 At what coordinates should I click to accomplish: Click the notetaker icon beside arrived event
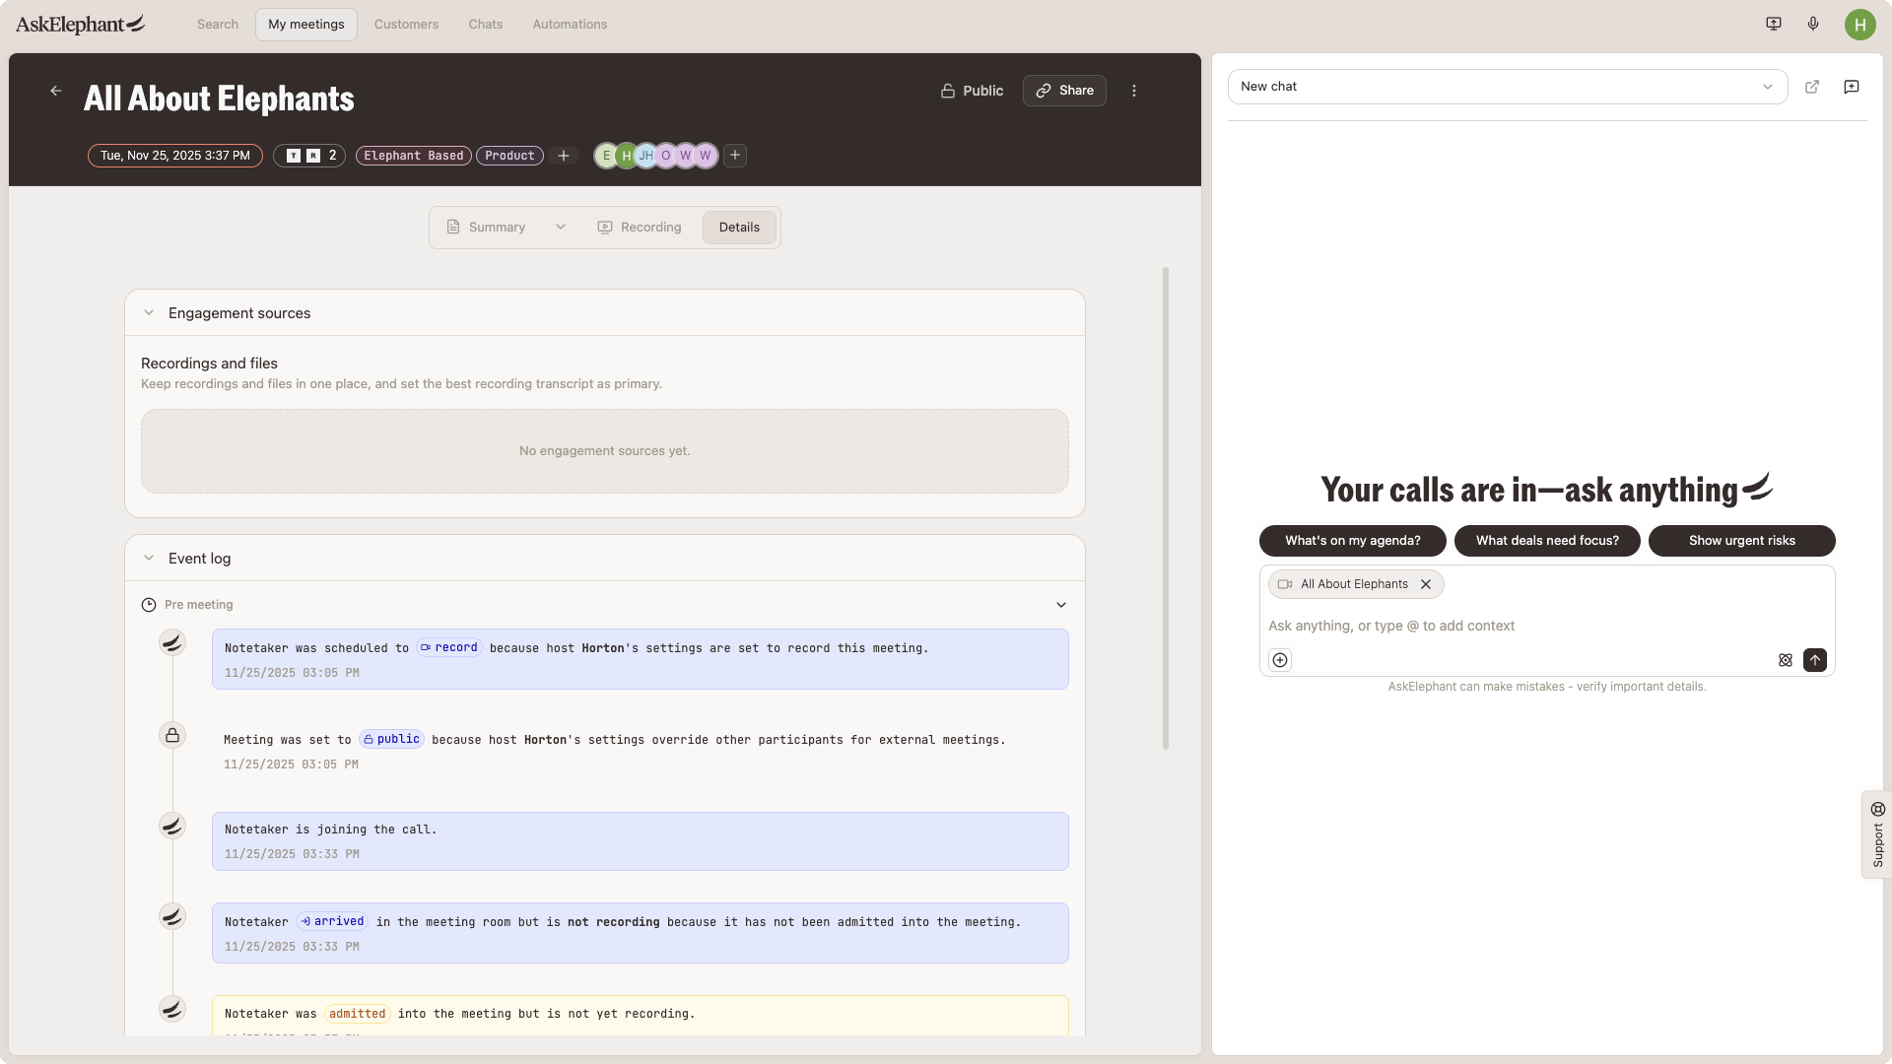tap(172, 916)
